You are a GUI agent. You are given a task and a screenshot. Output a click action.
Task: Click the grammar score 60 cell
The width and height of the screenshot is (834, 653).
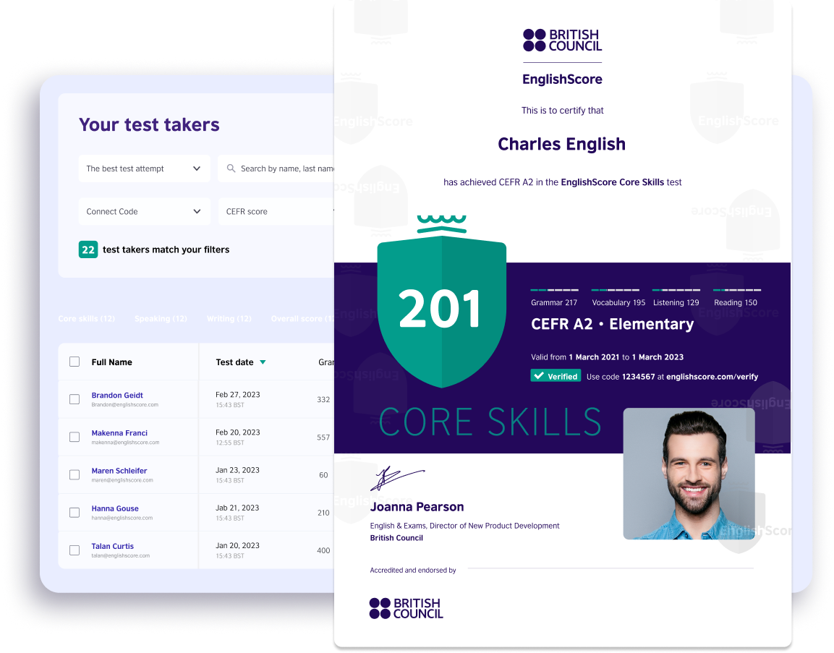pos(323,475)
